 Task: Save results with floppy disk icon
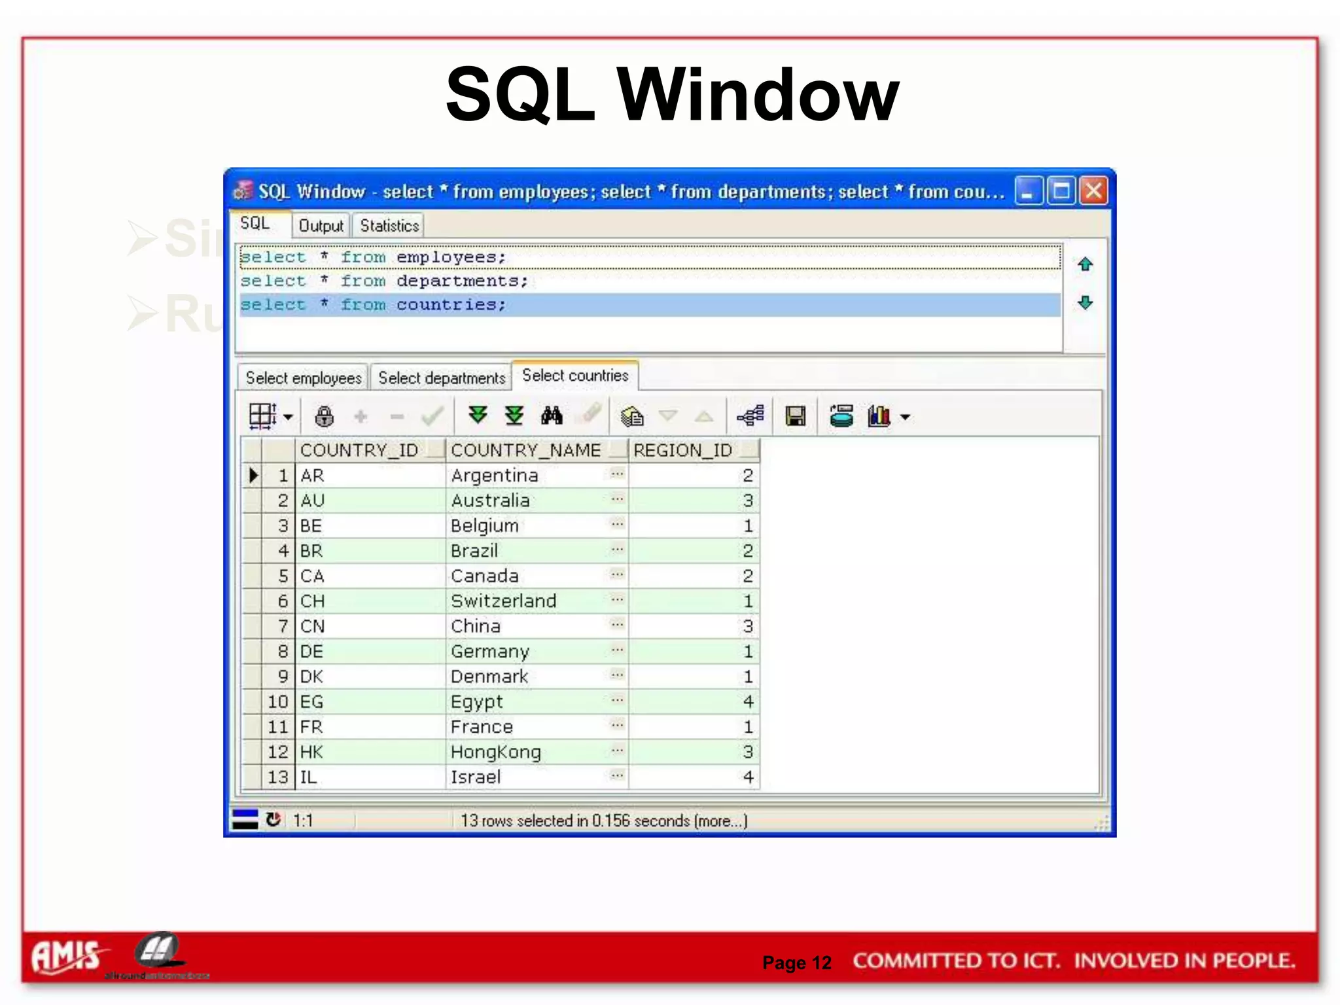pyautogui.click(x=796, y=416)
